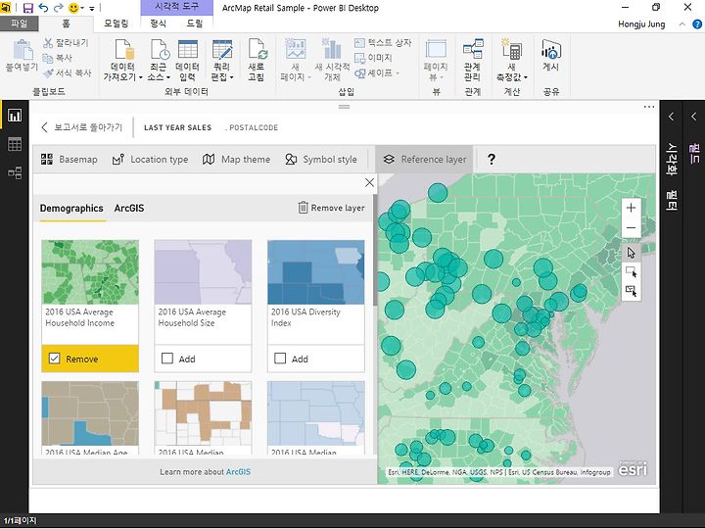The height and width of the screenshot is (529, 705).
Task: Create 새 측정값 new measure
Action: tap(512, 60)
